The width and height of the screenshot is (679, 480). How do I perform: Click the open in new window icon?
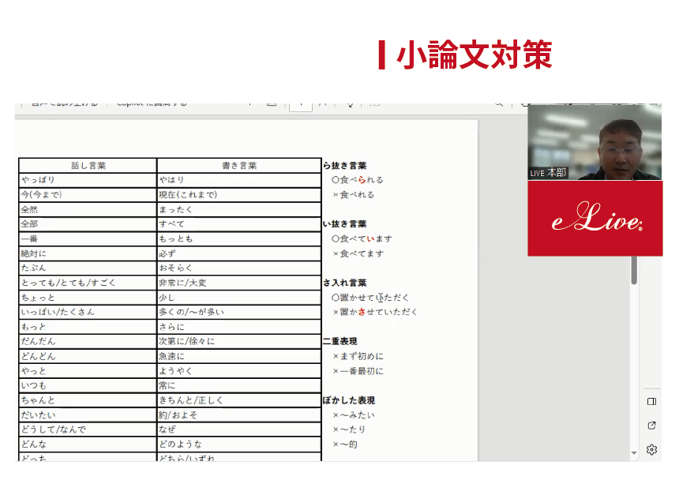click(x=651, y=426)
